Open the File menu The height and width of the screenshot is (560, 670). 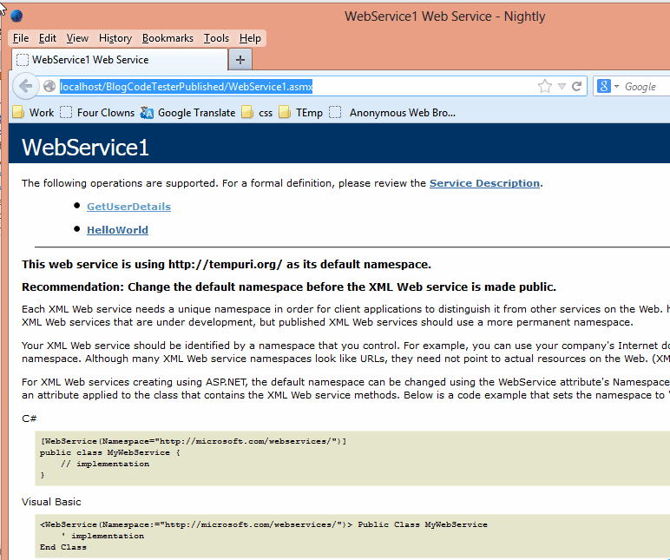21,38
